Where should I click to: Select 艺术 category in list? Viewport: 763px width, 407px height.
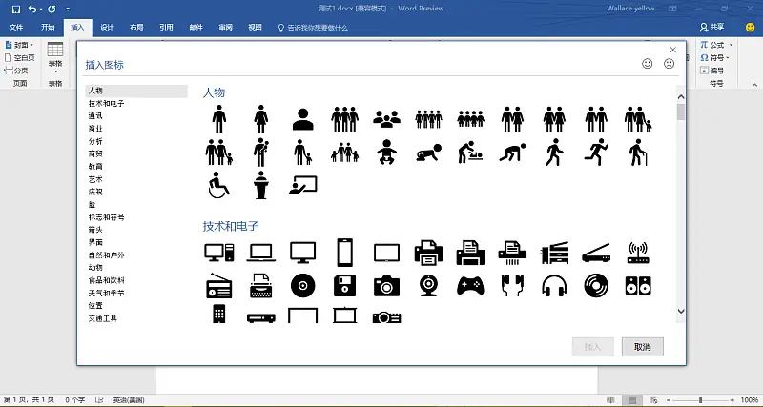pyautogui.click(x=95, y=179)
